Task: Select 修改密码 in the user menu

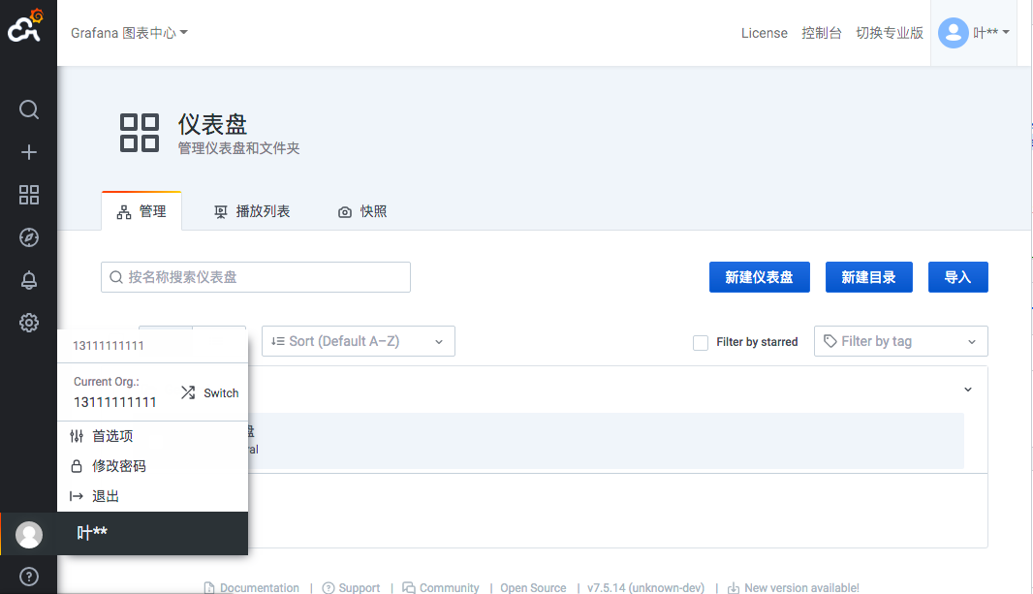Action: pyautogui.click(x=118, y=466)
